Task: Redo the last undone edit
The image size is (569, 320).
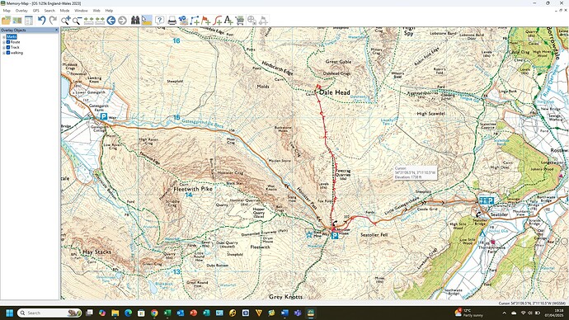Action: coord(53,21)
